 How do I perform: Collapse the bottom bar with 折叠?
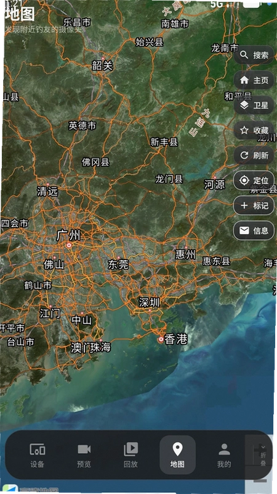(x=263, y=456)
